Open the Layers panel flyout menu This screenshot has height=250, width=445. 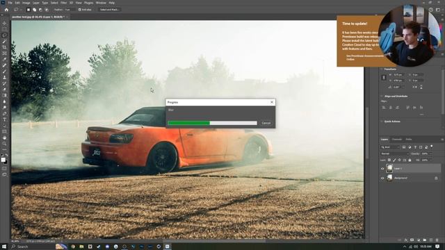(x=442, y=140)
